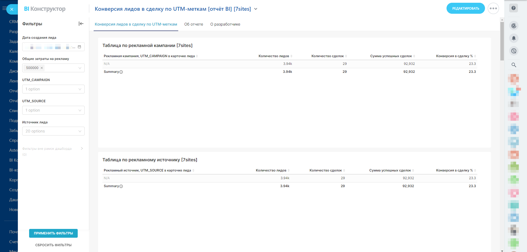
Task: Open the notifications bell icon
Action: pyautogui.click(x=514, y=38)
